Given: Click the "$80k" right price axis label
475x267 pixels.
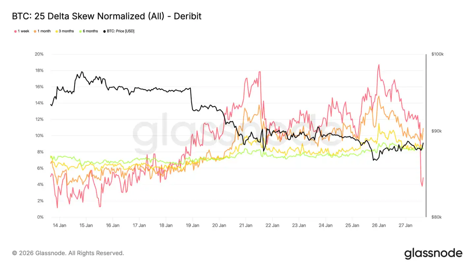Looking at the screenshot, I should 436,217.
